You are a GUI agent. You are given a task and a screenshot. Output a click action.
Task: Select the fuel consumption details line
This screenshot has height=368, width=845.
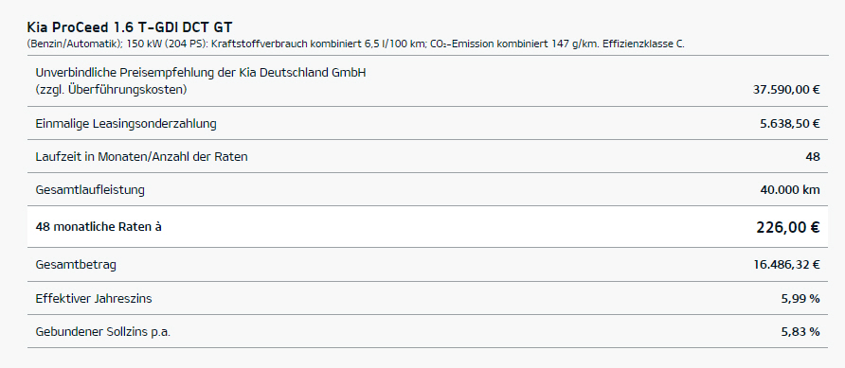click(x=355, y=44)
